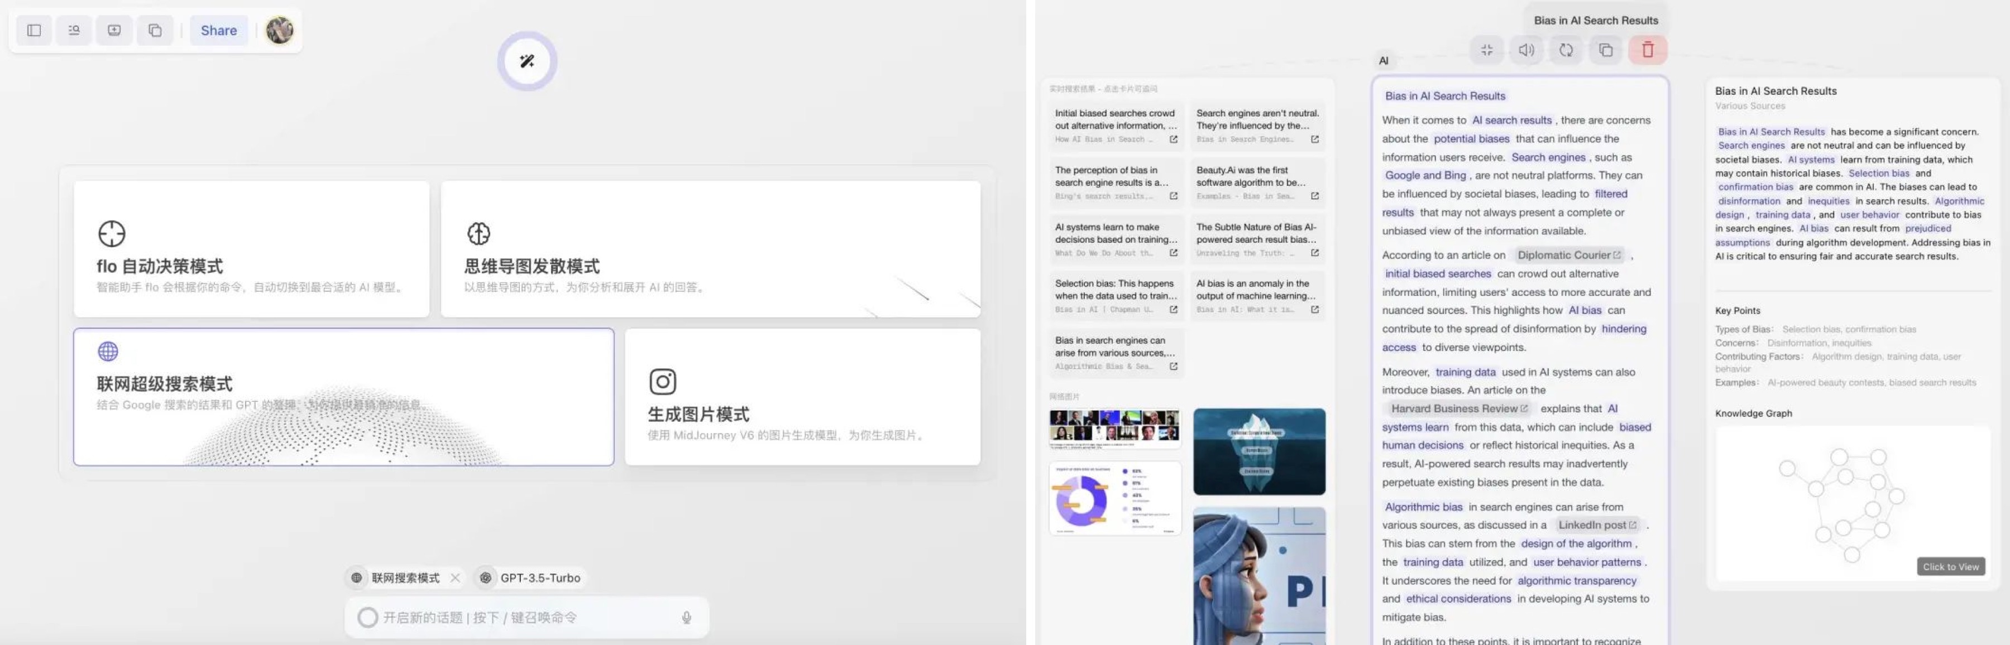Remove the 联网搜索模式 tag via X
2010x645 pixels.
(x=455, y=578)
